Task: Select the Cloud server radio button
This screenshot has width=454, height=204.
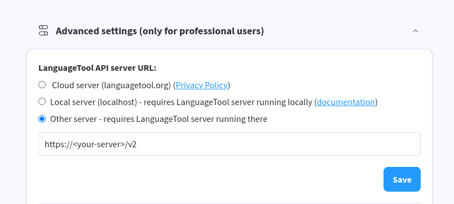Action: pos(42,85)
